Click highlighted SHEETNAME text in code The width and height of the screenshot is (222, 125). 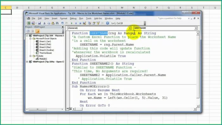(x=99, y=33)
